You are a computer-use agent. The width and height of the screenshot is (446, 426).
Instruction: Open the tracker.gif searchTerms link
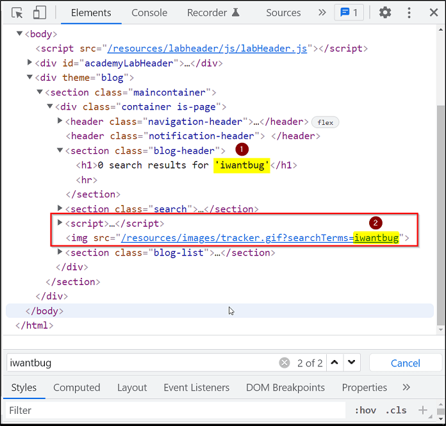point(260,238)
